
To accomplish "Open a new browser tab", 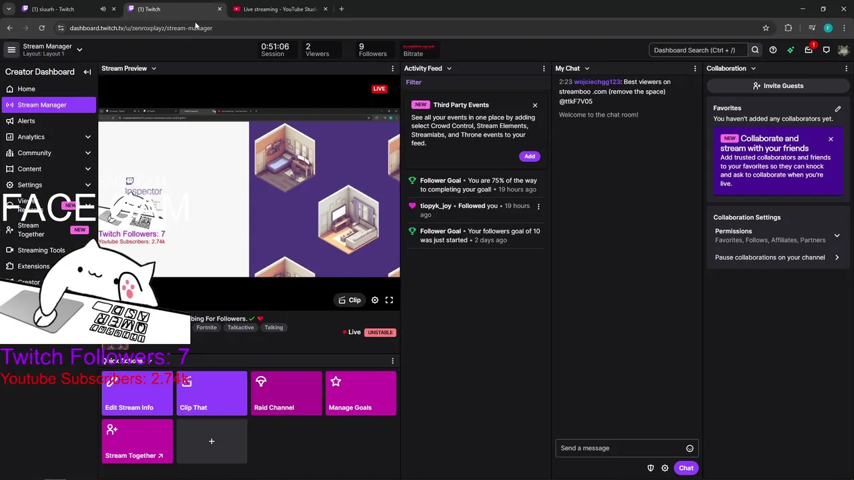I will point(342,9).
